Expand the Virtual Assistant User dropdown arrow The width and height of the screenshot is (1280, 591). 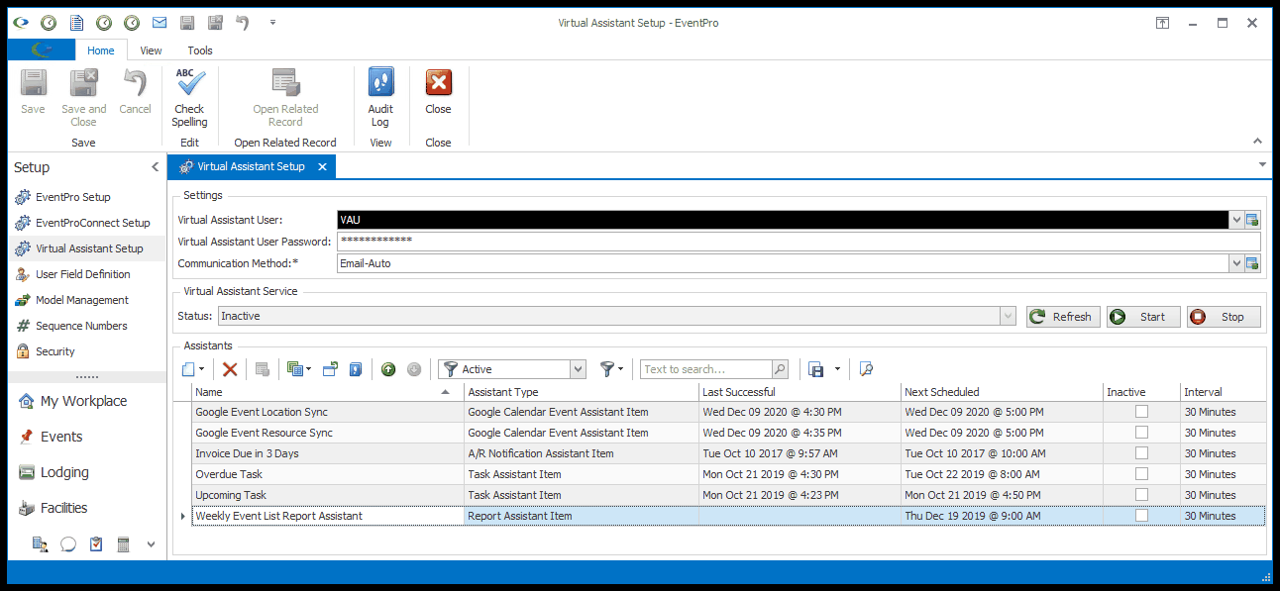pyautogui.click(x=1236, y=220)
